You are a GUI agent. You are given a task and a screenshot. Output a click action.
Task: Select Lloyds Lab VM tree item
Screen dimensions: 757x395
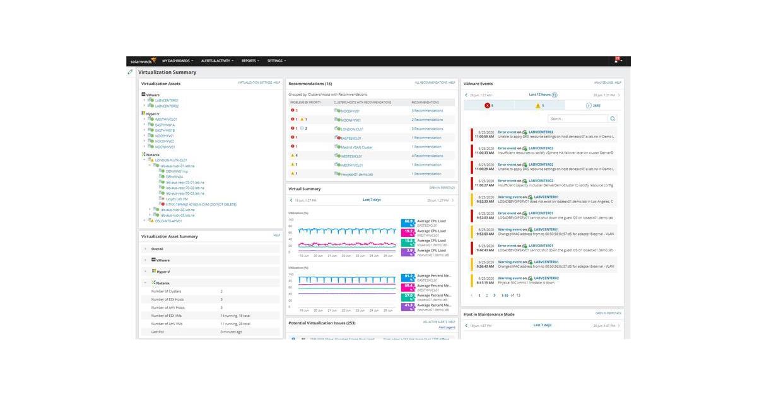[177, 198]
